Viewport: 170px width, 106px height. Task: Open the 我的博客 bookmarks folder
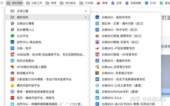pyautogui.click(x=14, y=3)
